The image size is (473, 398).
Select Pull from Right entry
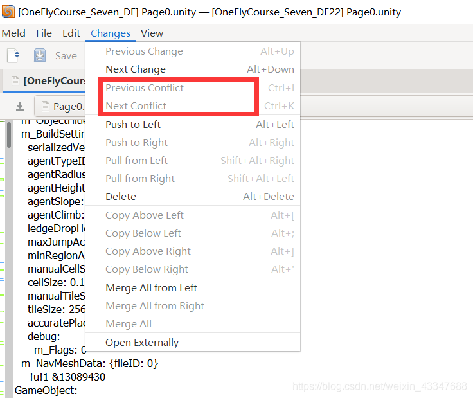pos(193,179)
